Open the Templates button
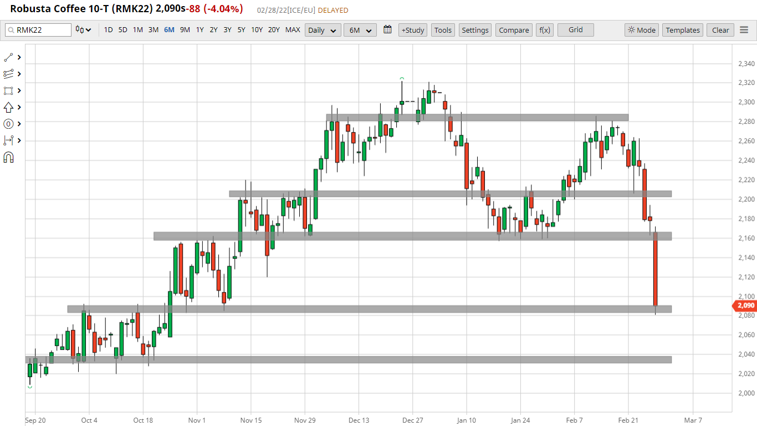757x426 pixels. pos(683,30)
